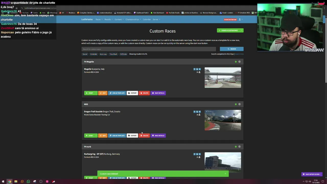Image resolution: width=327 pixels, height=184 pixels.
Task: Go to Ludibriados home link
Action: pos(87,19)
